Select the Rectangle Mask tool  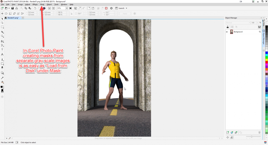pos(2,27)
